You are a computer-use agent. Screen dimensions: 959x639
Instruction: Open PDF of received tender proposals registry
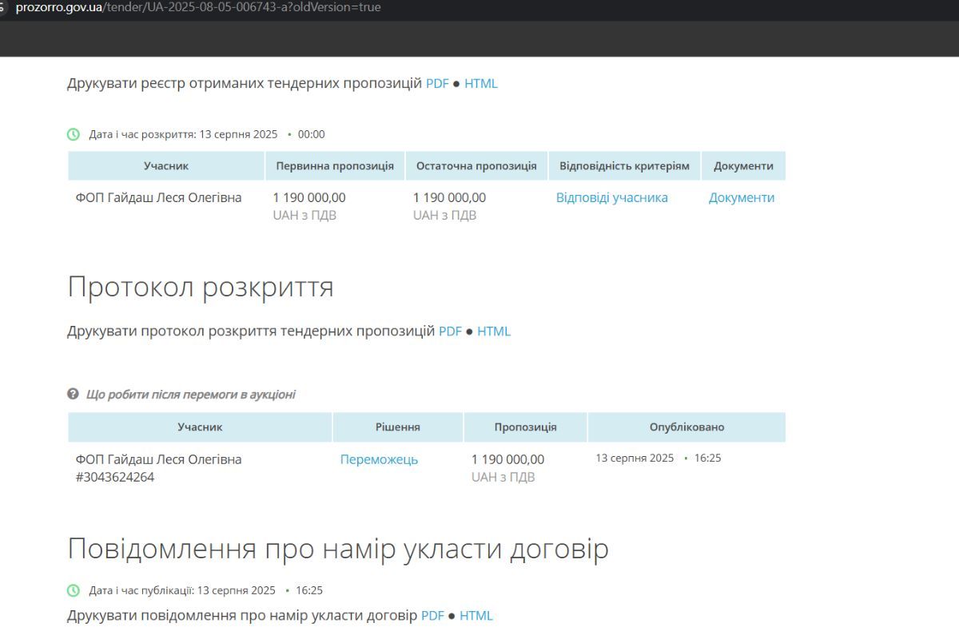point(437,84)
